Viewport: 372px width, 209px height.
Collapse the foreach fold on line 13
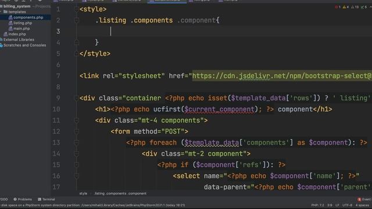76,143
